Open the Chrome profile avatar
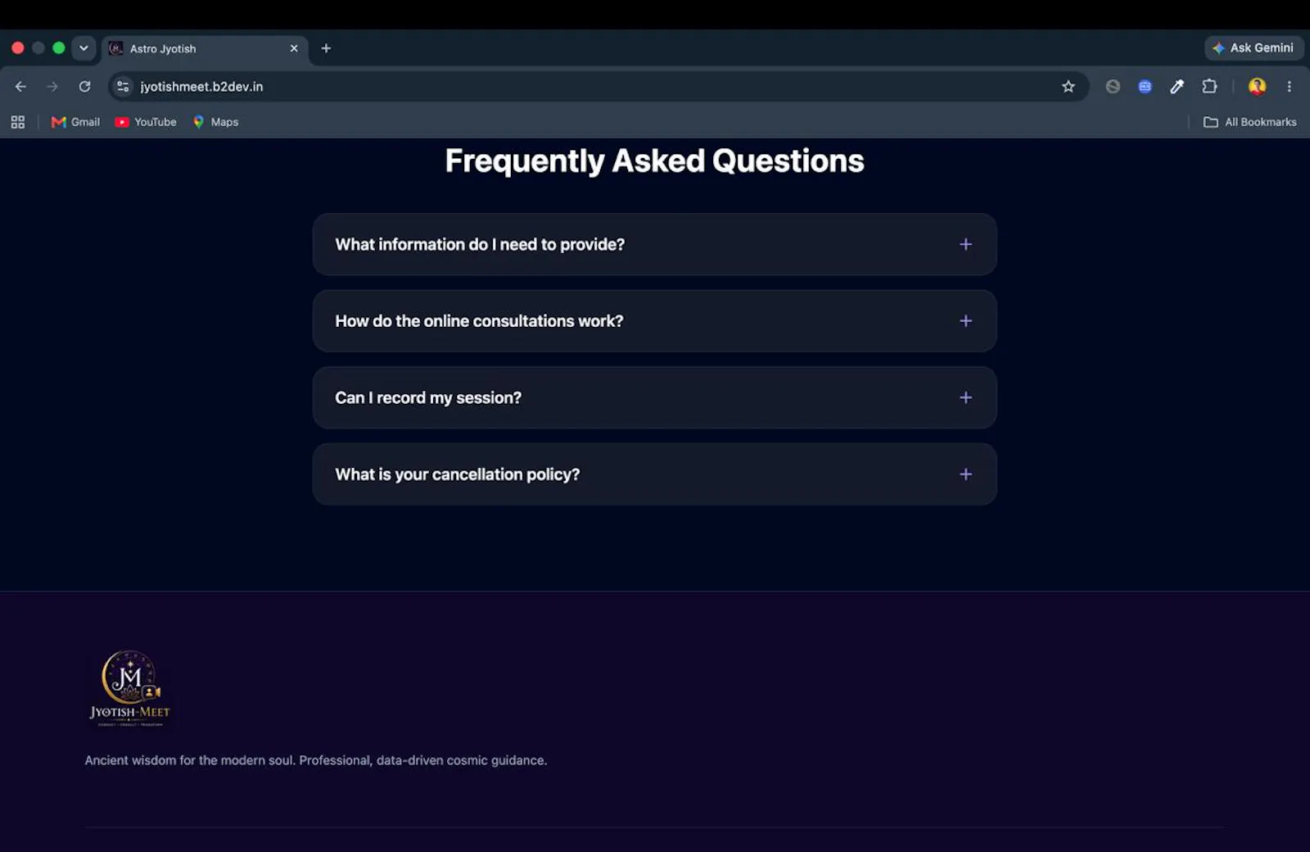Viewport: 1310px width, 852px height. (x=1257, y=86)
